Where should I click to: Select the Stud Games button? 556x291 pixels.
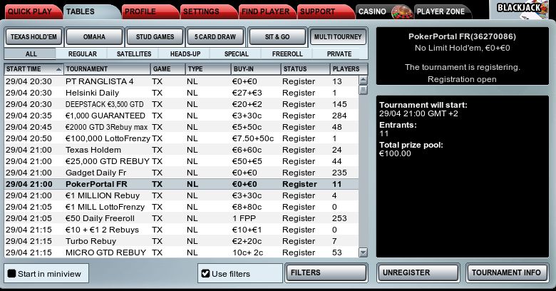pyautogui.click(x=155, y=37)
